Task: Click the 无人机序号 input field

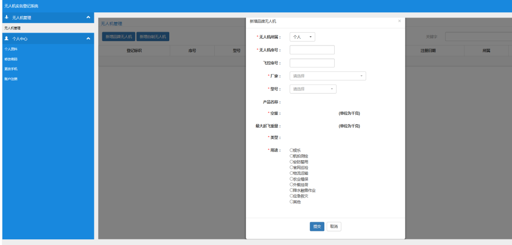Action: (312, 50)
